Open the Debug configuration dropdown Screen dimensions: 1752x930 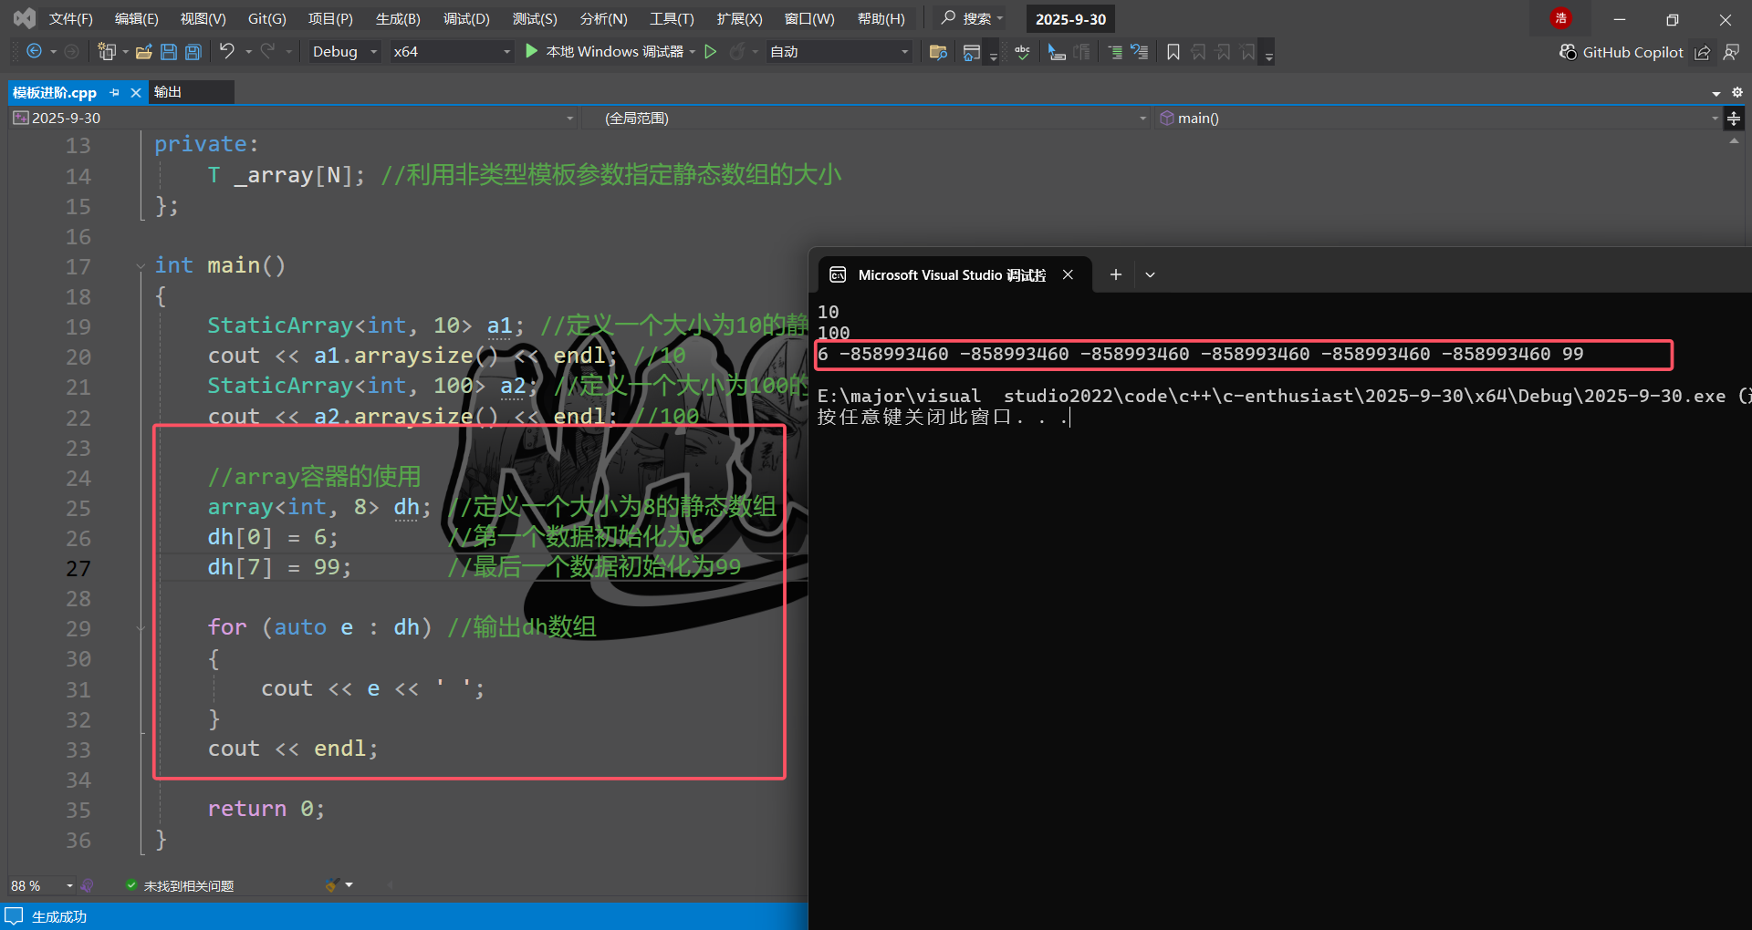[x=344, y=52]
